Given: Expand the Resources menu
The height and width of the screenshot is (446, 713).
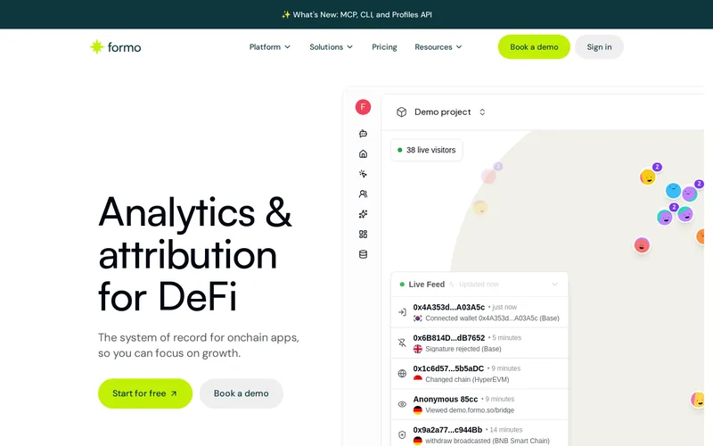Looking at the screenshot, I should pos(438,47).
